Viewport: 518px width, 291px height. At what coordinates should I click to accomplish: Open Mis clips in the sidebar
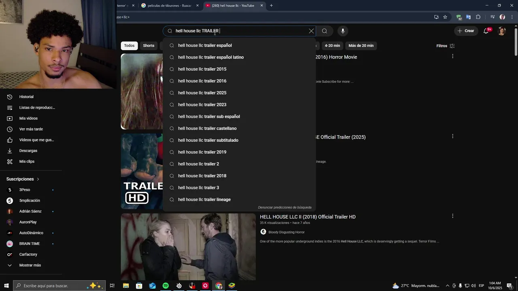click(x=31, y=162)
